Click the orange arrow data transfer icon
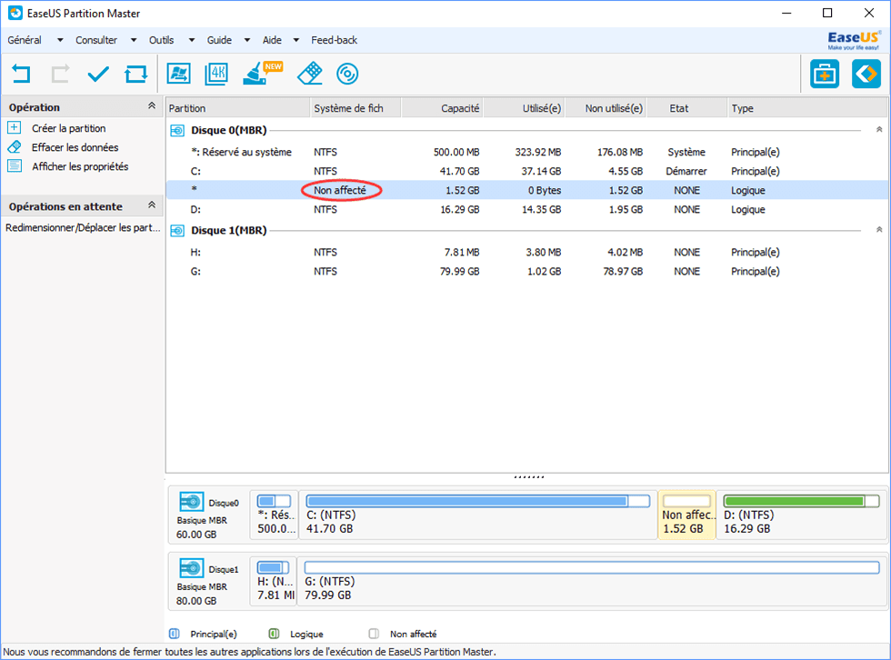This screenshot has height=660, width=891. [866, 74]
